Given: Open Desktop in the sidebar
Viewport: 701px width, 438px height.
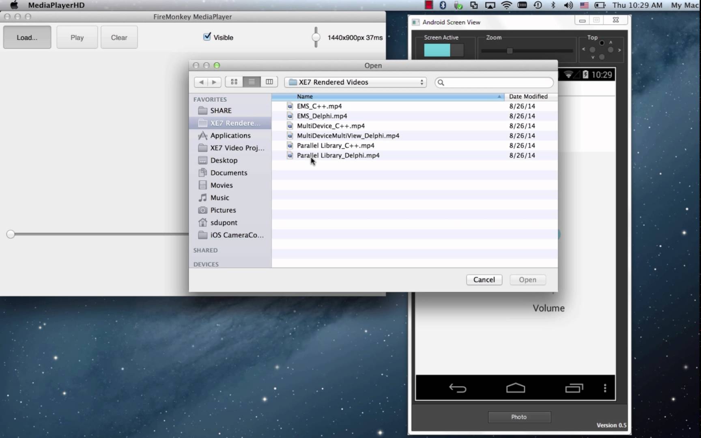Looking at the screenshot, I should point(230,160).
